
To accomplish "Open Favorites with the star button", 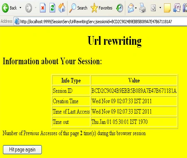I will coord(101,8).
